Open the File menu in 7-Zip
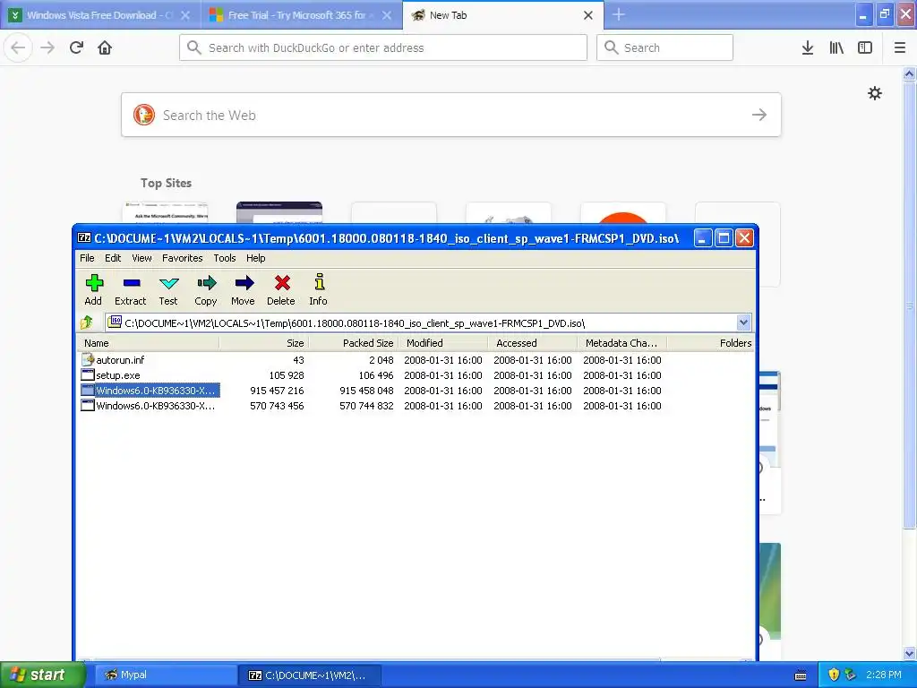This screenshot has width=917, height=688. tap(87, 258)
